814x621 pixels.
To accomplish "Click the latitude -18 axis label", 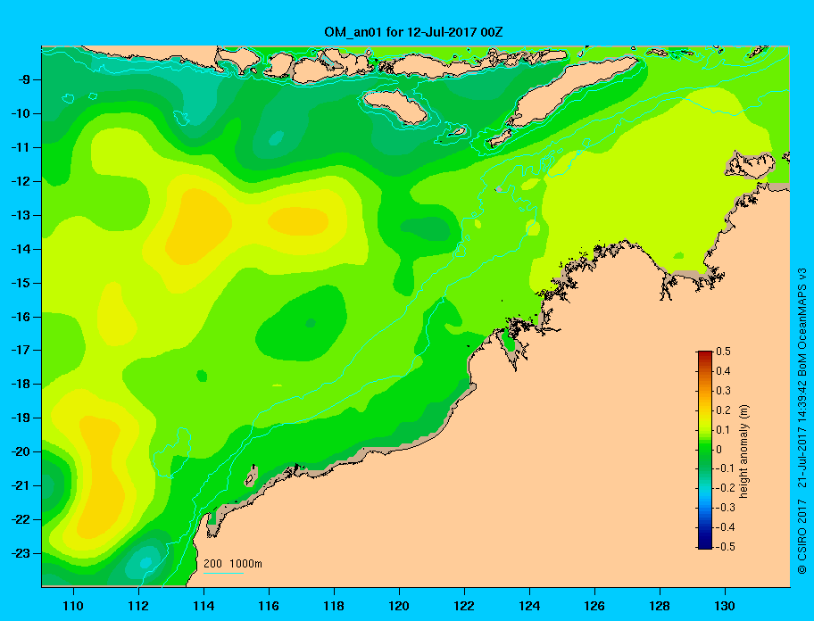I will point(20,384).
